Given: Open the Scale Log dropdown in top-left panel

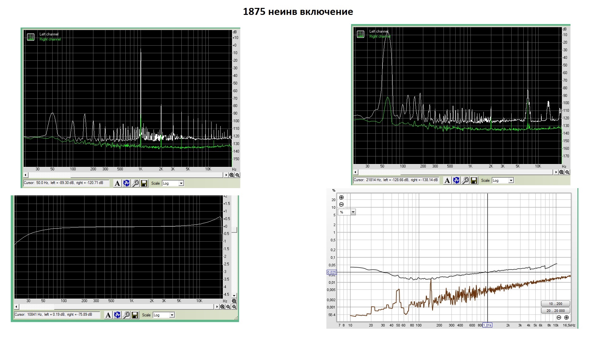Looking at the screenshot, I should click(181, 183).
